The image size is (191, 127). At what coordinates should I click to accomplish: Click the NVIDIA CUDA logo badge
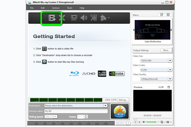pos(117,74)
